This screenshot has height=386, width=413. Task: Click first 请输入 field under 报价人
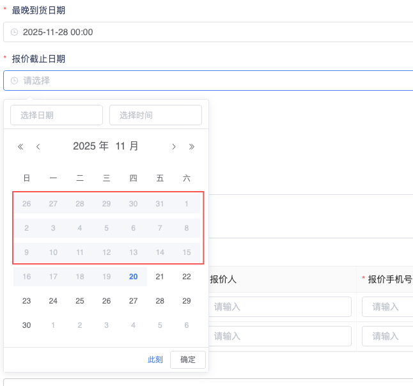pyautogui.click(x=280, y=307)
